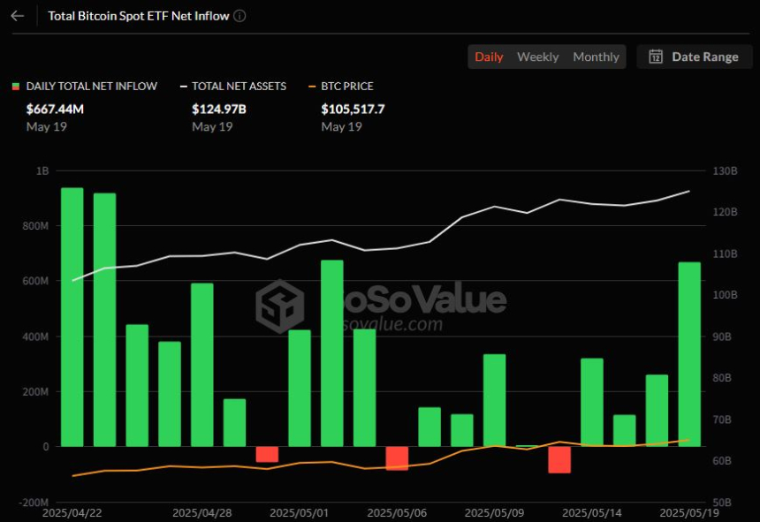Open the Date Range picker

695,57
